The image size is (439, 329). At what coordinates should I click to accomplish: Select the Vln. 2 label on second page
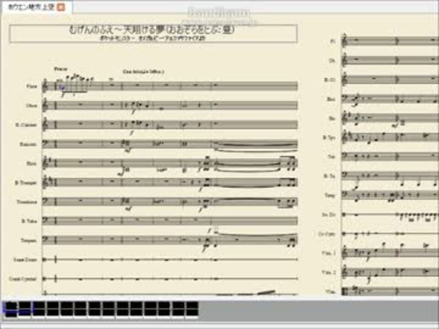(x=328, y=272)
